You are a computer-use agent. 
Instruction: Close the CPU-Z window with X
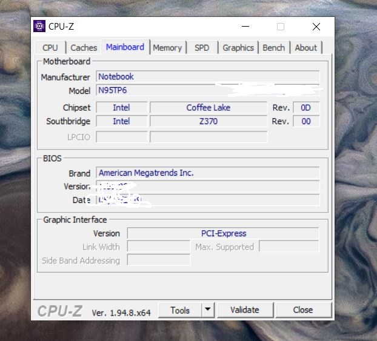point(316,27)
